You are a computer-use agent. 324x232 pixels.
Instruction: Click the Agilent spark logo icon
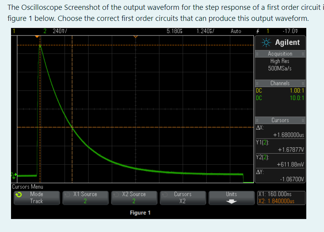[266, 43]
